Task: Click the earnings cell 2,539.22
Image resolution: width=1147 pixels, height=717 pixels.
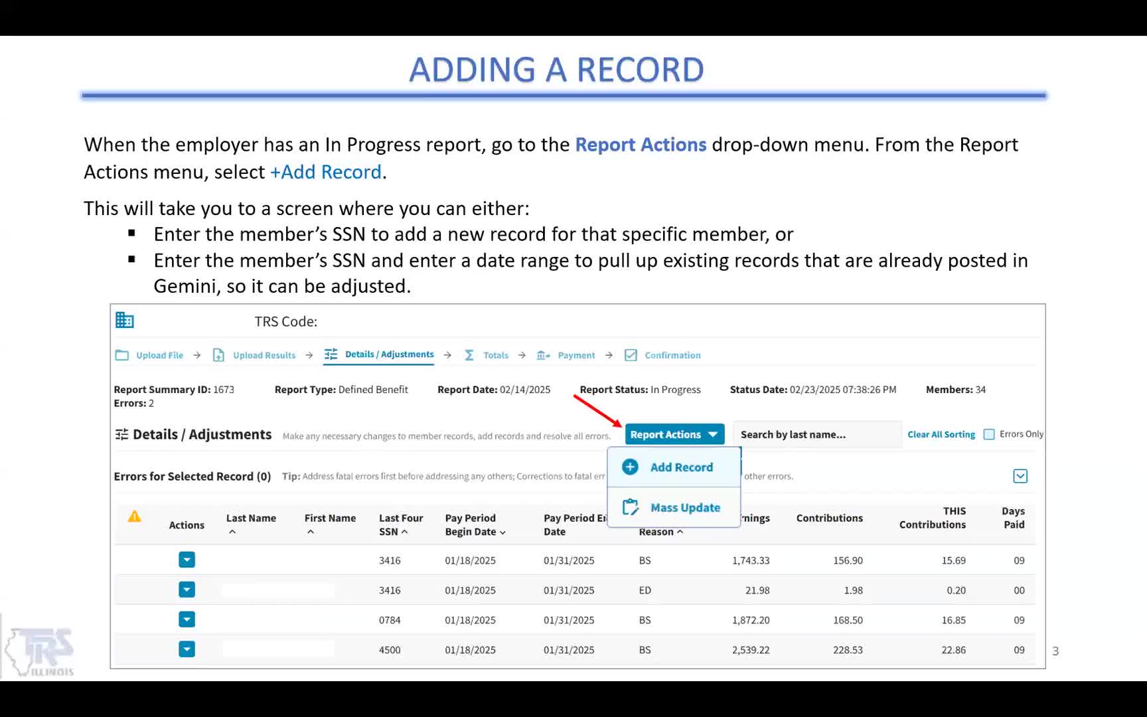Action: (x=751, y=650)
